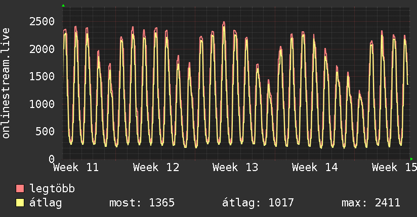Click the 2500 Y-axis tick label
Image resolution: width=417 pixels, height=217 pixels.
42,21
